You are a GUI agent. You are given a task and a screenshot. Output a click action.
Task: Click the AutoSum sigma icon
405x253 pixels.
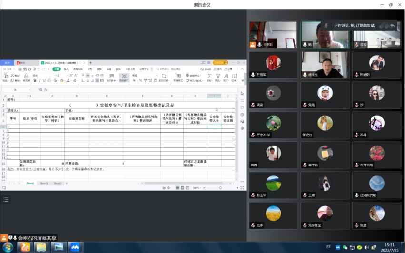(209, 76)
